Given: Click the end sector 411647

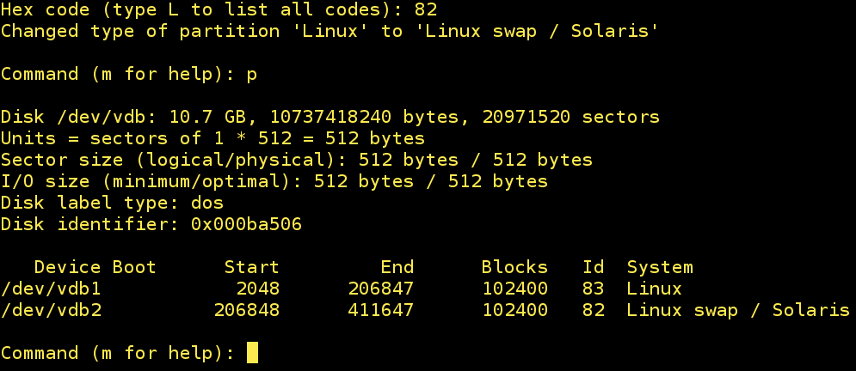Looking at the screenshot, I should tap(380, 310).
